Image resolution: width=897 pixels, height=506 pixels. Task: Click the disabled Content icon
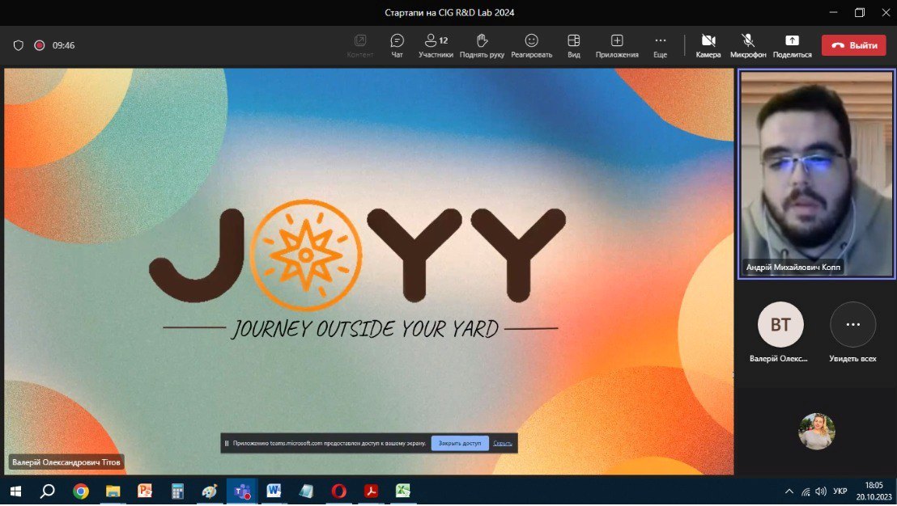click(x=359, y=40)
